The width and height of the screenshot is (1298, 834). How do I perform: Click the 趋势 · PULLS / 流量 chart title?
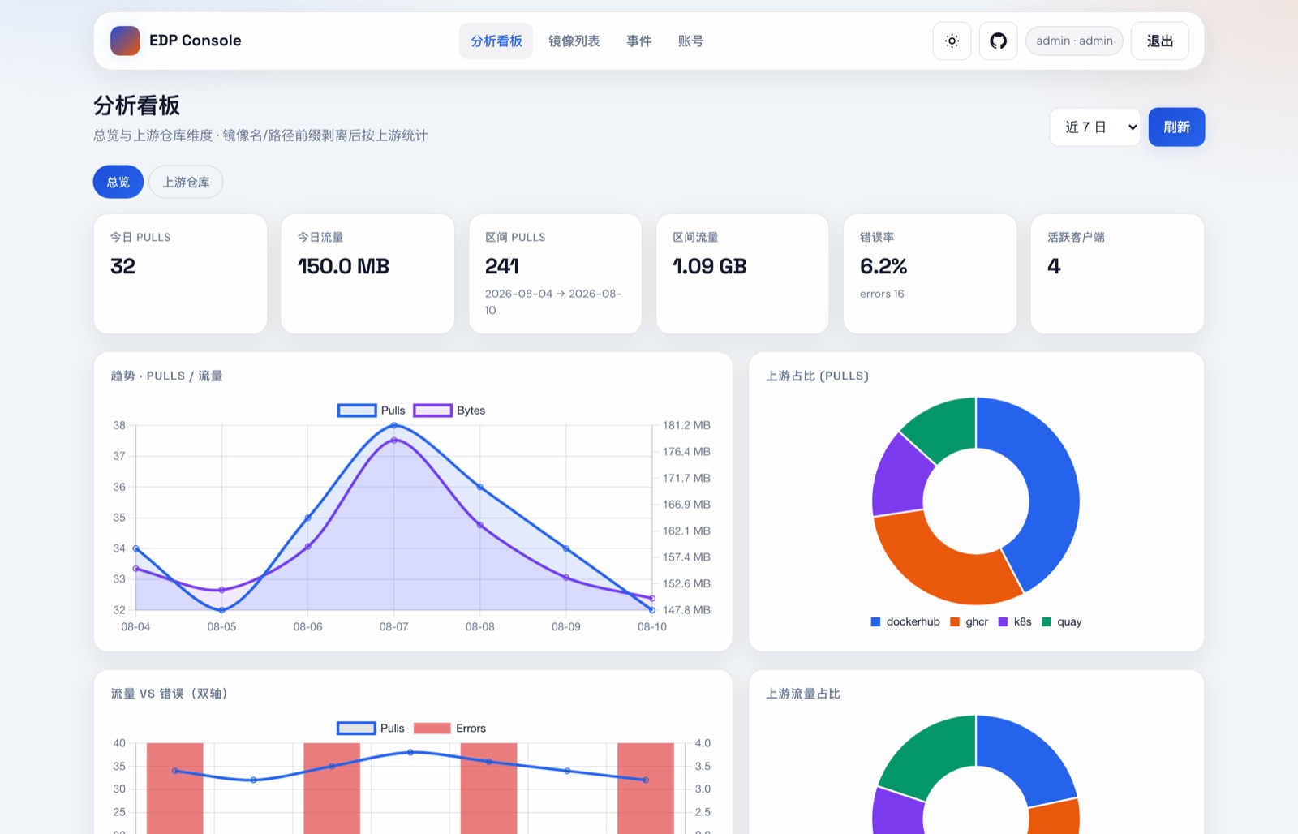[166, 376]
